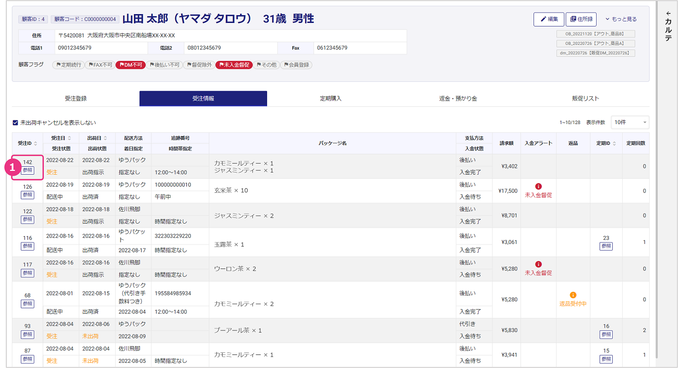Open the 住所録 address book button
Image resolution: width=678 pixels, height=368 pixels.
(581, 19)
